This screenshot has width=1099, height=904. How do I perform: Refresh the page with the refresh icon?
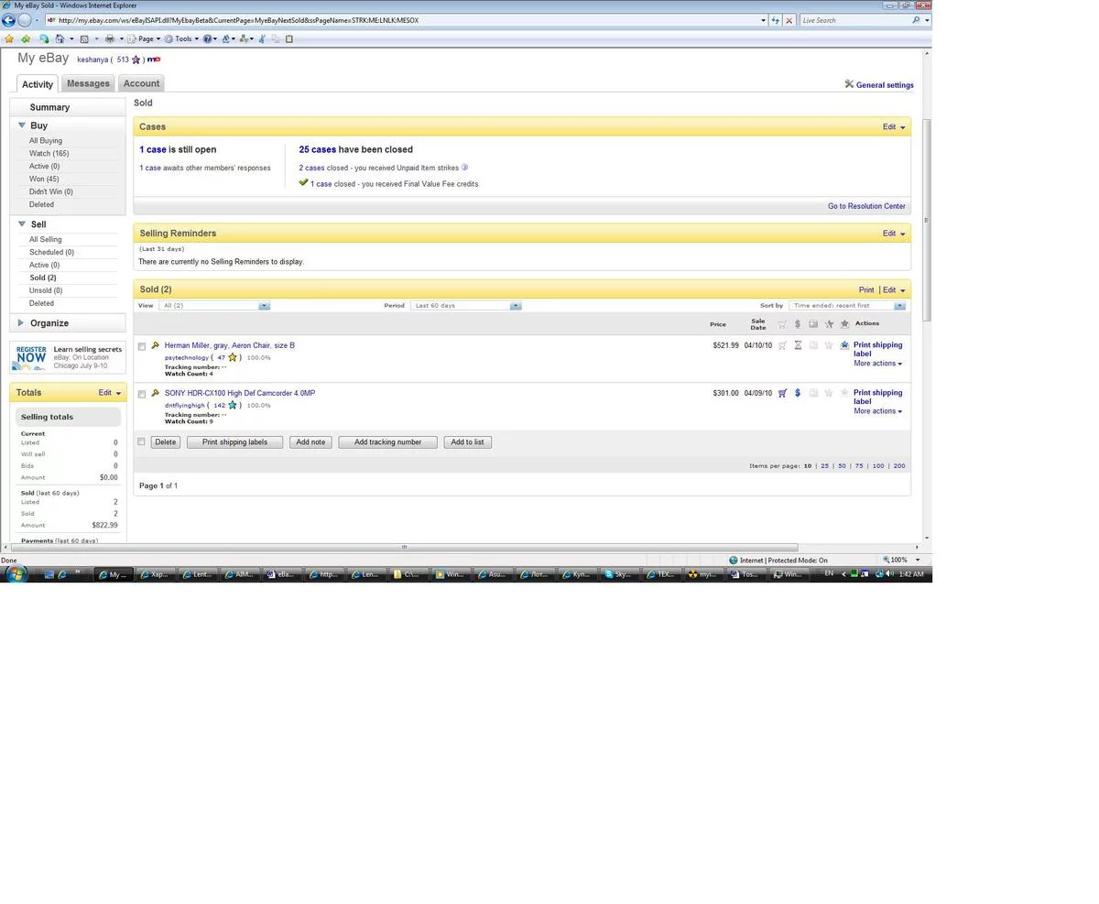tap(775, 20)
